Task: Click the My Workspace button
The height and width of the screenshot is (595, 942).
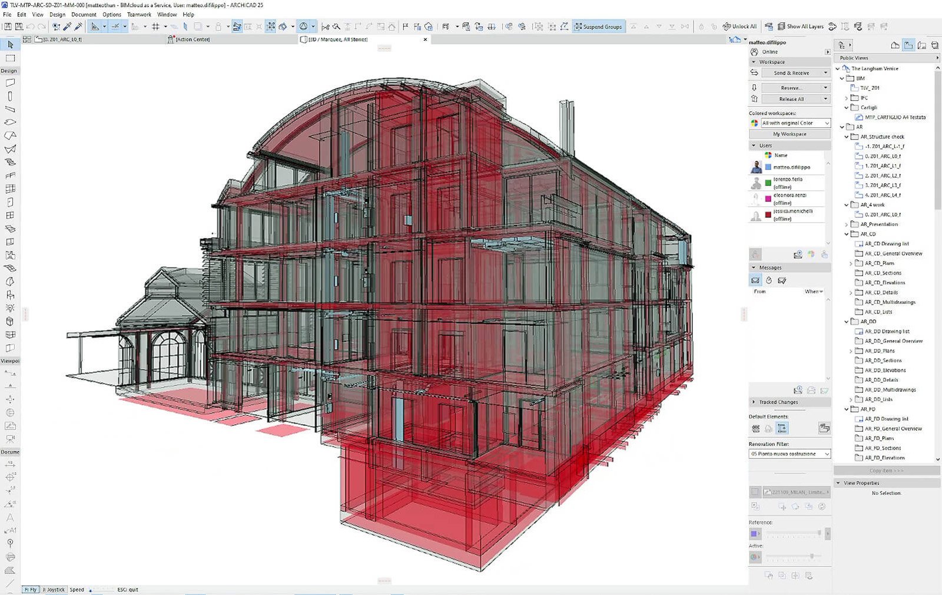Action: click(790, 134)
